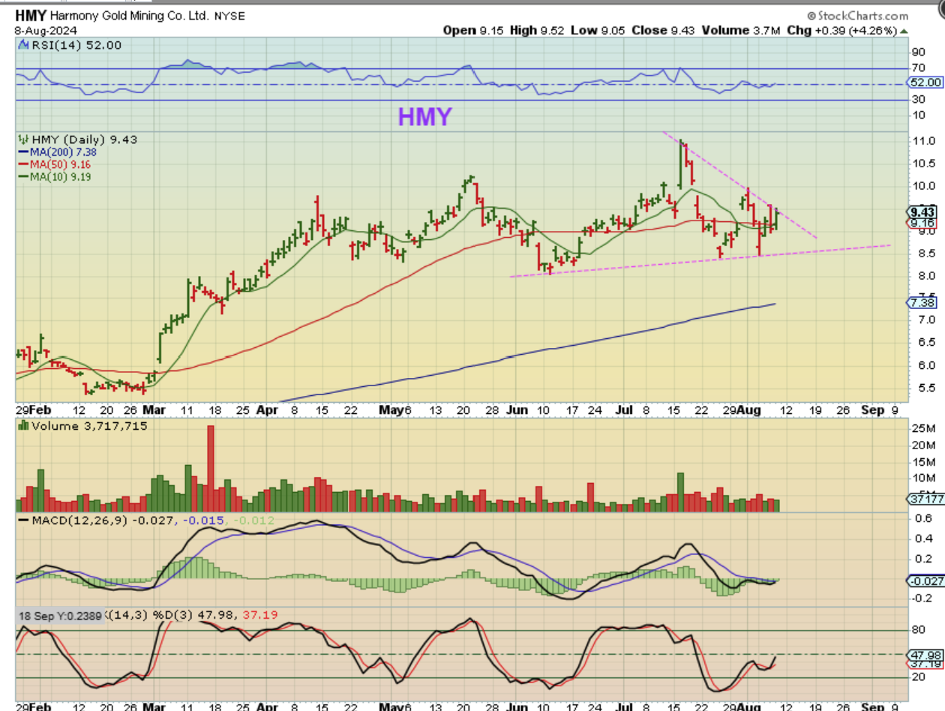Click the tallest red volume bar in March
The image size is (945, 711).
(211, 469)
